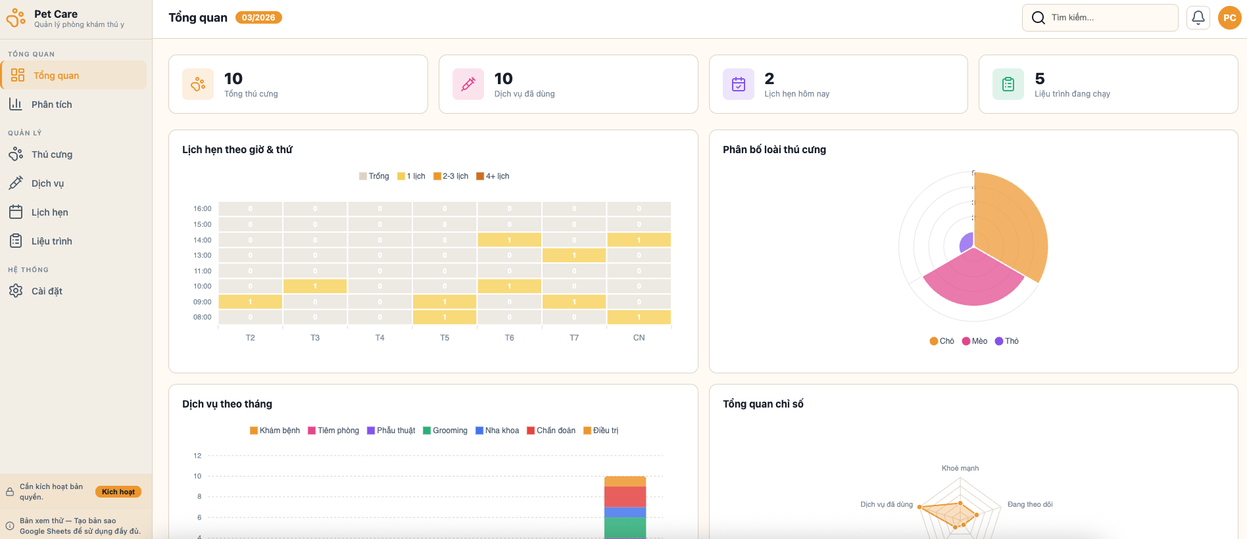Click the syringe icon on Dịch vụ đã dùng card
Image resolution: width=1247 pixels, height=539 pixels.
(468, 84)
